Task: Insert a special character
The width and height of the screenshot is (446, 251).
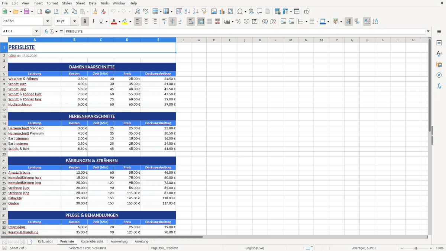Action: [240, 11]
